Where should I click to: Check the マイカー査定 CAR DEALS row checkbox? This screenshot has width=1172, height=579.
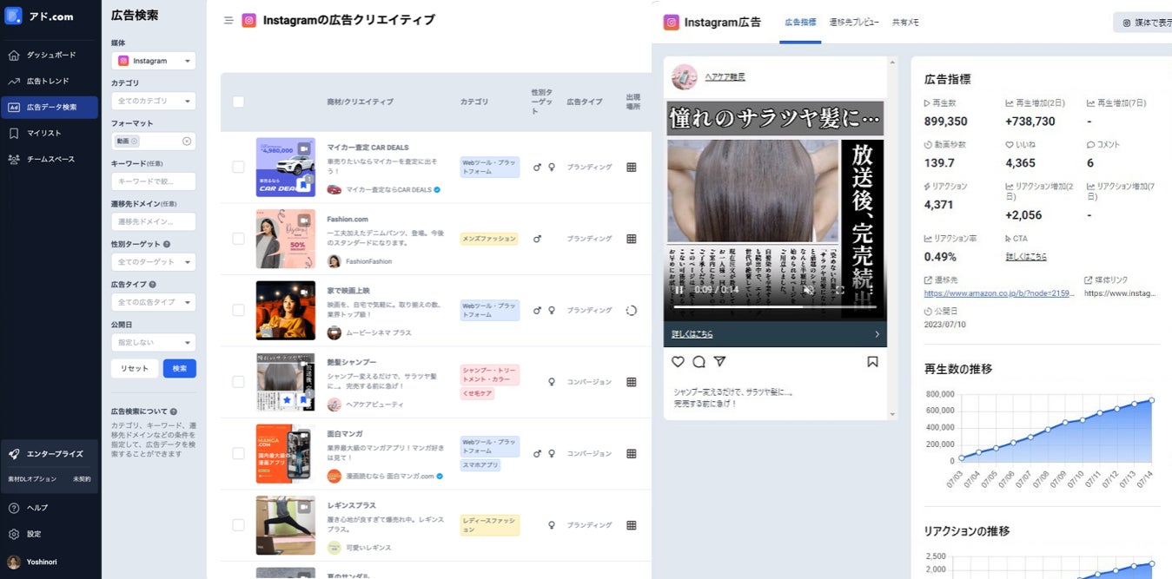click(238, 167)
